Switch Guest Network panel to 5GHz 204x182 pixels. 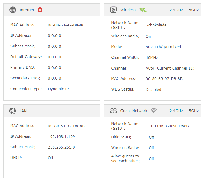pyautogui.click(x=194, y=111)
